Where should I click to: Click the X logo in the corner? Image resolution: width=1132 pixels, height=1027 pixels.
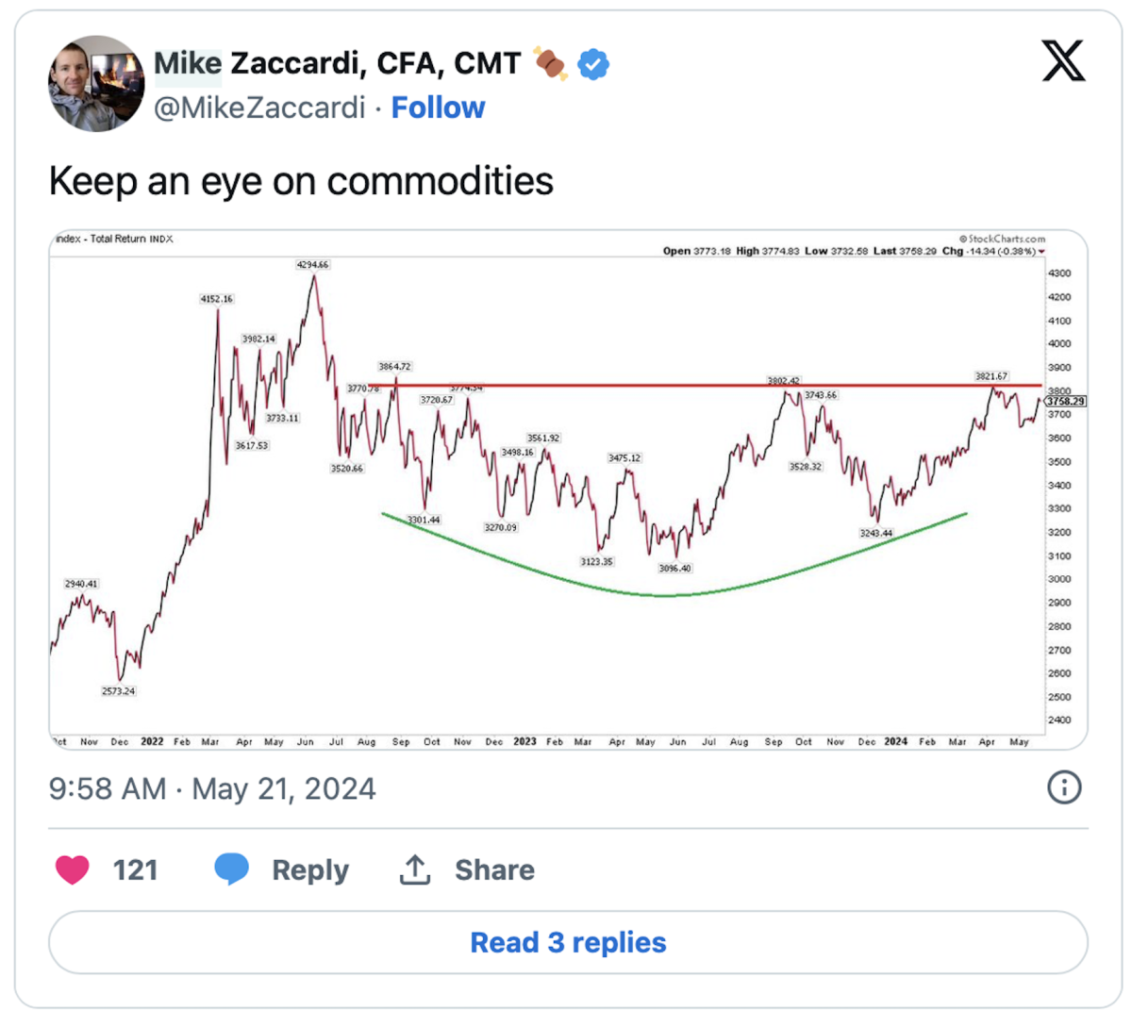pyautogui.click(x=1063, y=61)
